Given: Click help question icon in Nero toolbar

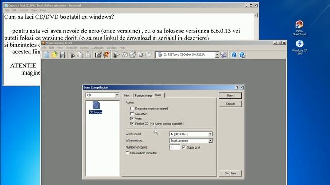Looking at the screenshot, I should (242, 55).
